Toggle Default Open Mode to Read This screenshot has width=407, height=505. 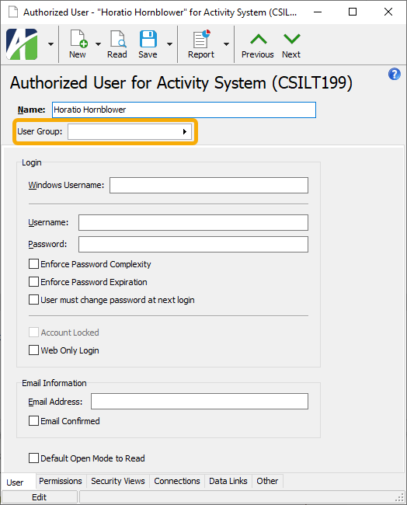pyautogui.click(x=33, y=458)
